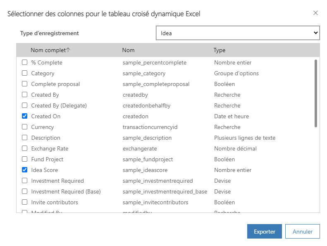Viewport: 327px width, 246px height.
Task: Click the sample_description cell
Action: 147,138
